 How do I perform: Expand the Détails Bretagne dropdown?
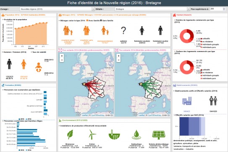[188, 9]
